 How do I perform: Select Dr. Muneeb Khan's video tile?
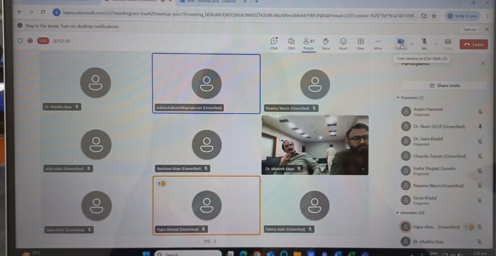[x=315, y=145]
